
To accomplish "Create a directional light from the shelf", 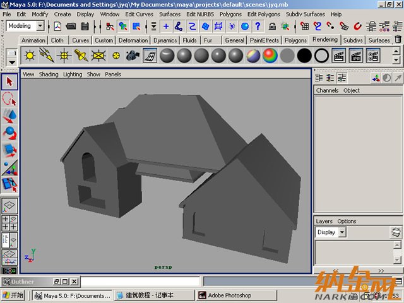I will pyautogui.click(x=47, y=56).
